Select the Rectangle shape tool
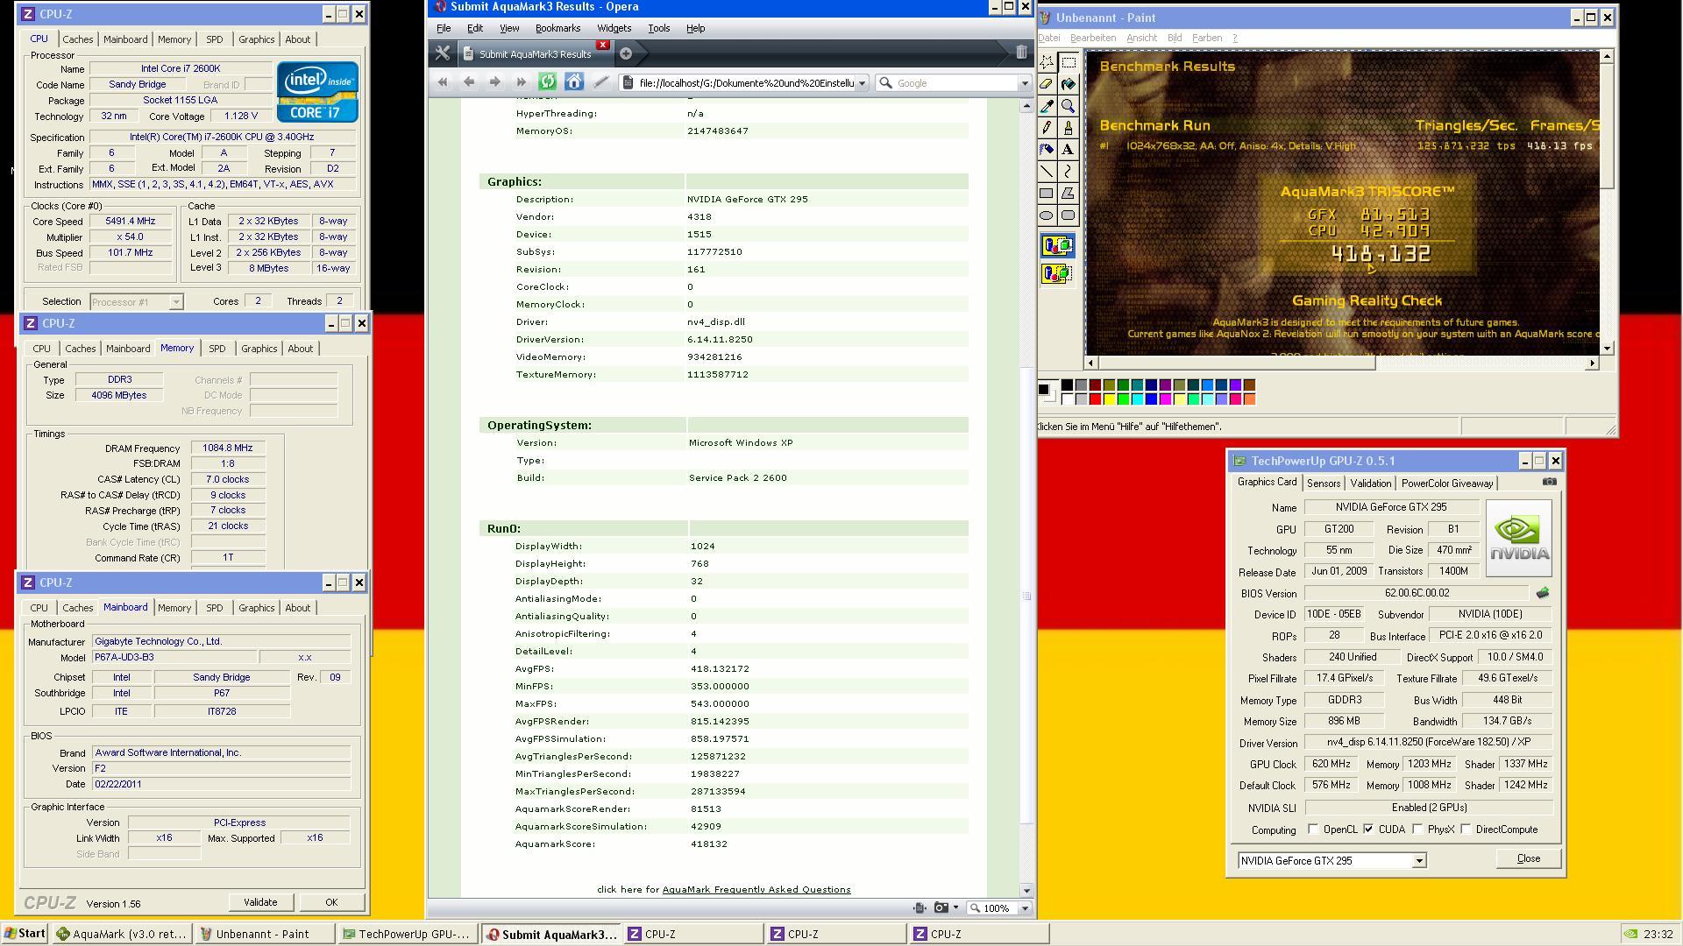 coord(1047,194)
